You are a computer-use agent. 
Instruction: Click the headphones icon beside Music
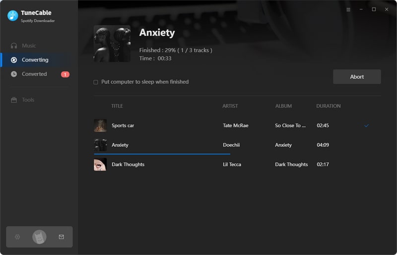click(14, 46)
